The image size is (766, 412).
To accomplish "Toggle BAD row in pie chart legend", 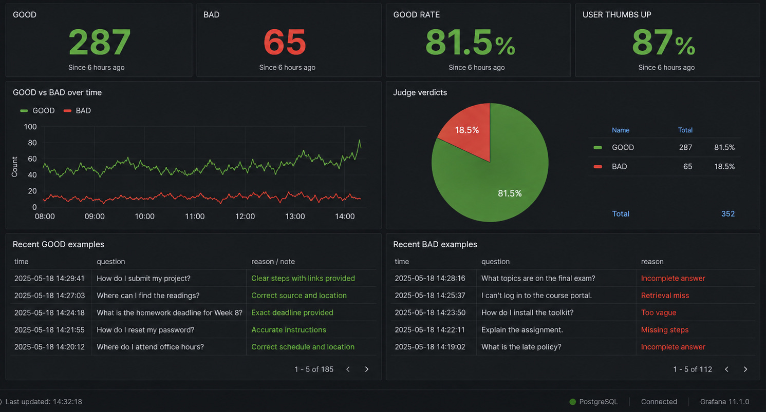I will (x=664, y=166).
